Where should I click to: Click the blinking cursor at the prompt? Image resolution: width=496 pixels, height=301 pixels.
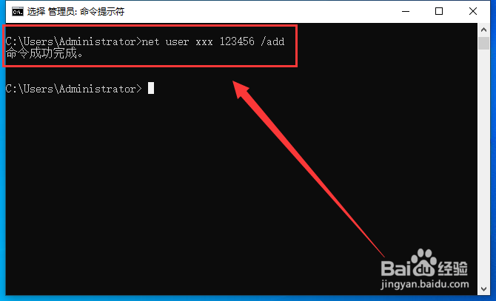(151, 88)
